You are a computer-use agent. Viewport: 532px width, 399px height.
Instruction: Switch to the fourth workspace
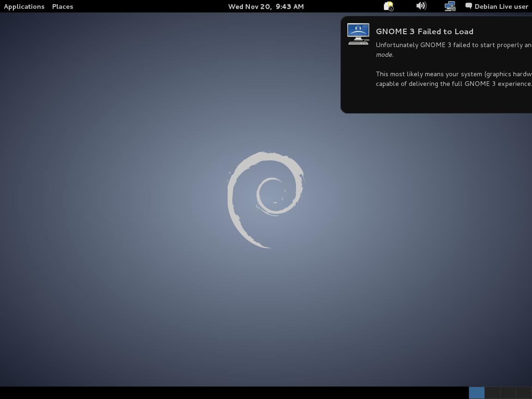[x=524, y=393]
